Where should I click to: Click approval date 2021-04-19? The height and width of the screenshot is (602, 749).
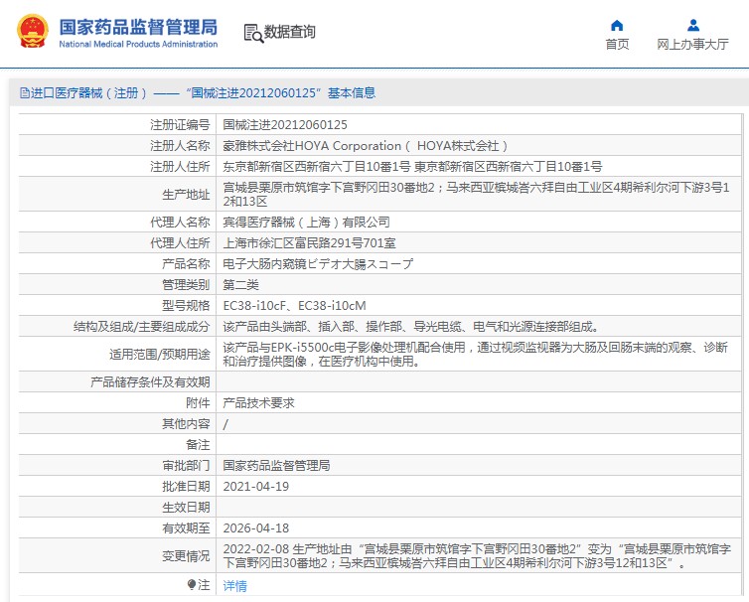pyautogui.click(x=255, y=486)
